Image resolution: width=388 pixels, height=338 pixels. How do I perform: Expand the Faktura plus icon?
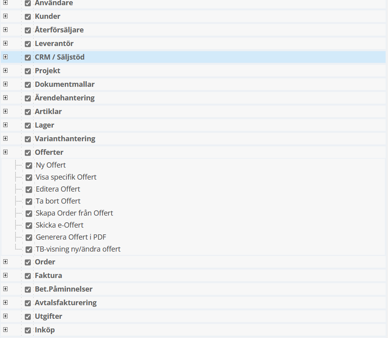point(5,275)
